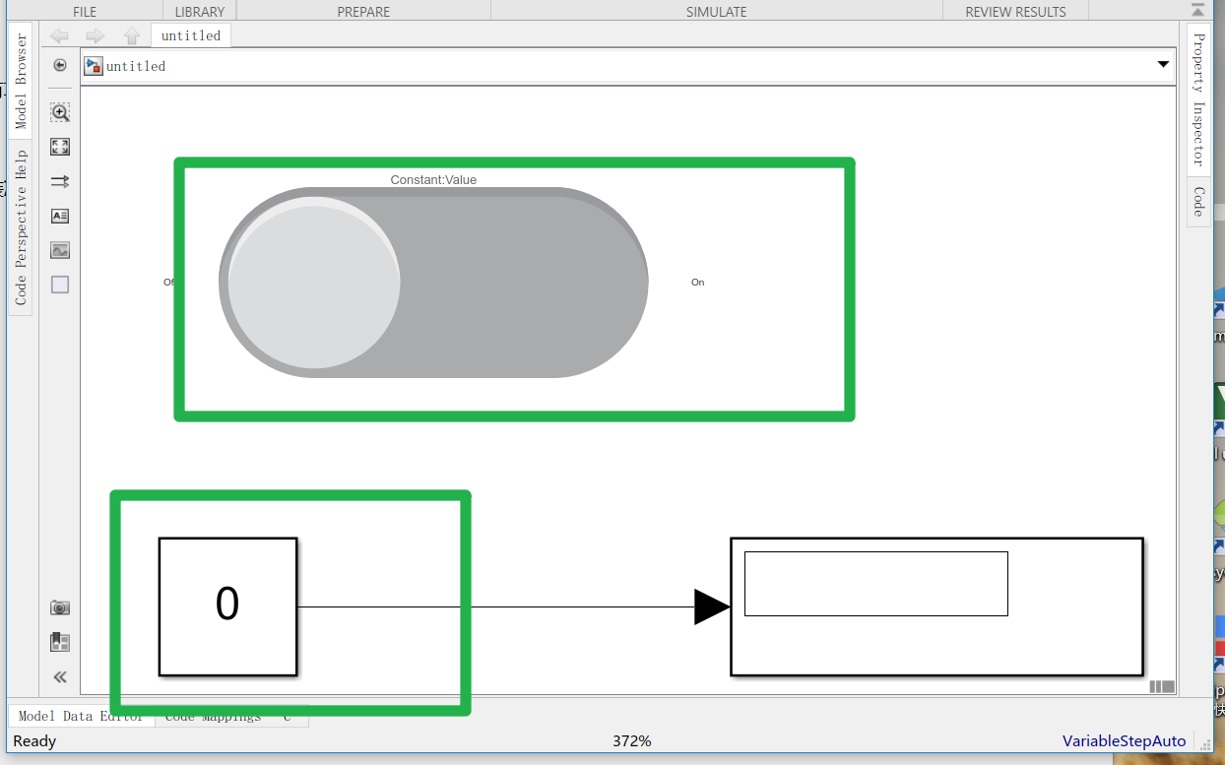
Task: Go up to parent with the up arrow
Action: (x=132, y=36)
